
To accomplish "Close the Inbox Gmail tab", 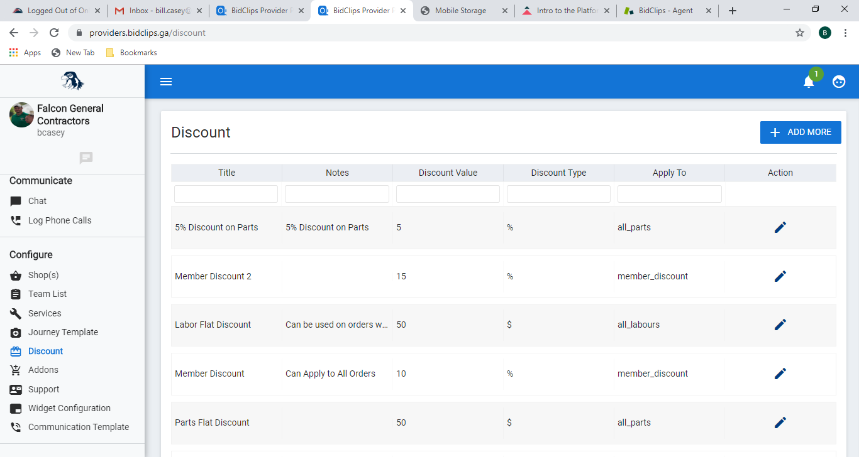I will (199, 11).
